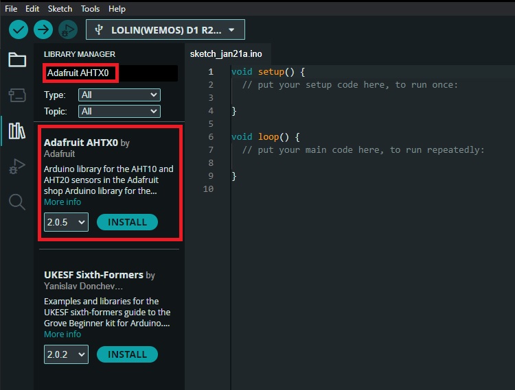
Task: Install the UKESF Sixth-Formers library
Action: (x=127, y=354)
